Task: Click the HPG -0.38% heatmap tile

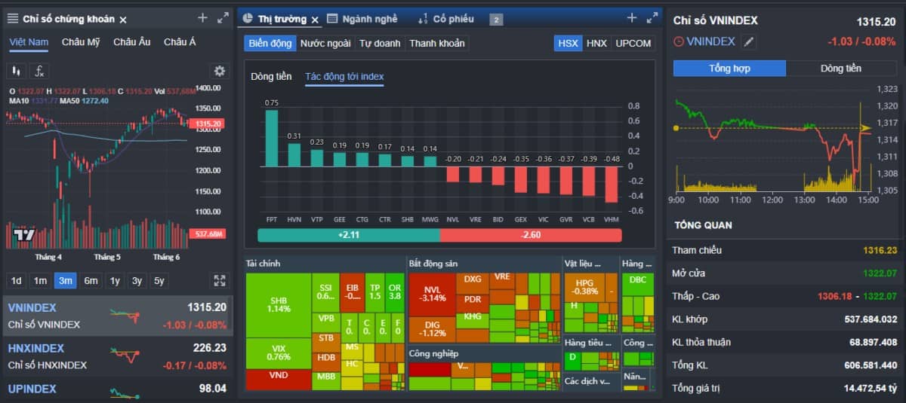Action: click(585, 287)
